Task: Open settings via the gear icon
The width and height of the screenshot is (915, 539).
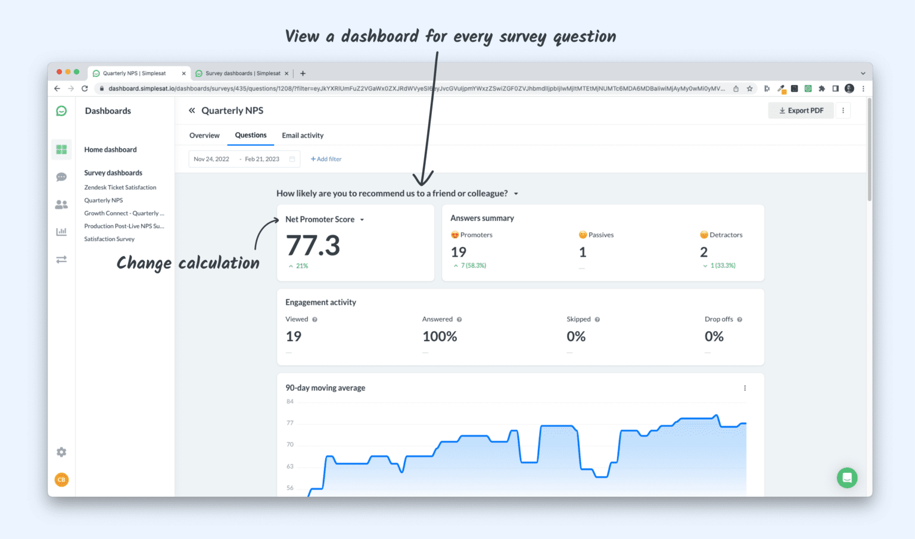Action: pos(61,452)
